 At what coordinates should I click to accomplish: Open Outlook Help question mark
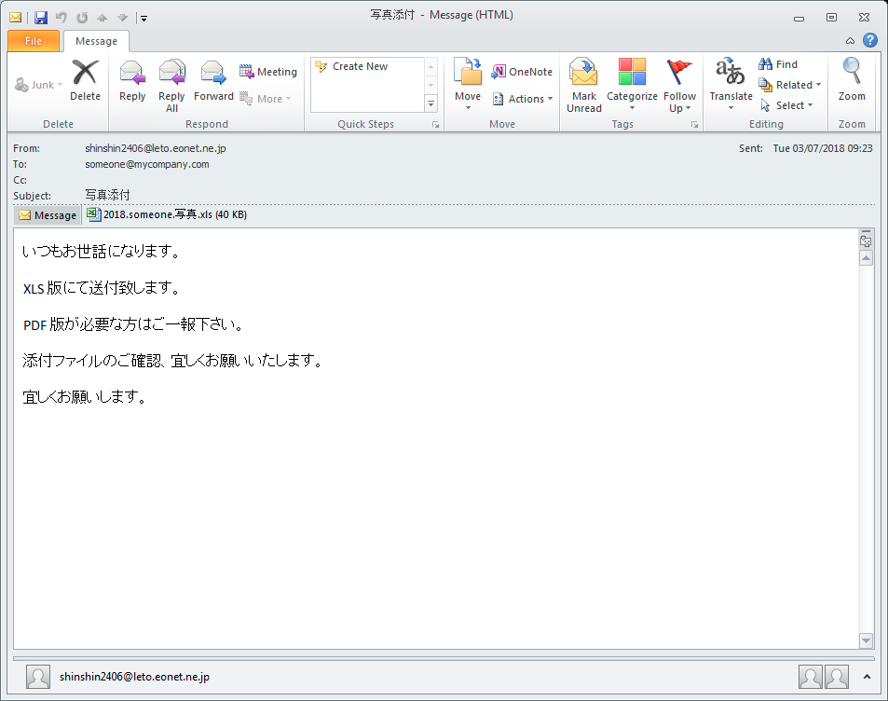870,40
